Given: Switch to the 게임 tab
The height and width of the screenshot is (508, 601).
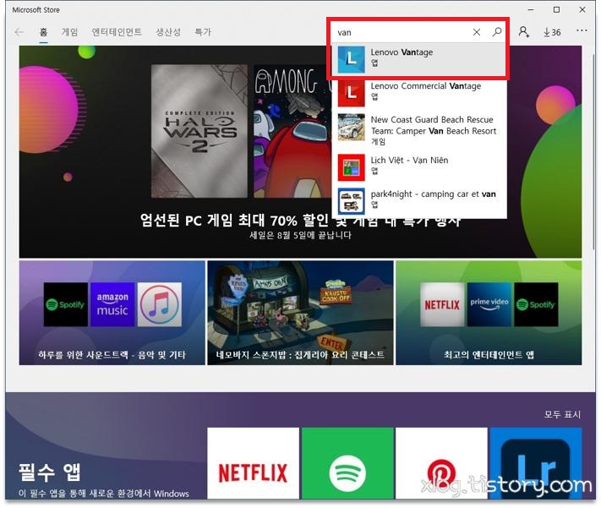Looking at the screenshot, I should (x=70, y=32).
